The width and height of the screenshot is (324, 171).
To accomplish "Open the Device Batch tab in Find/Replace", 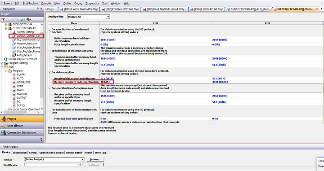I will click(74, 153).
